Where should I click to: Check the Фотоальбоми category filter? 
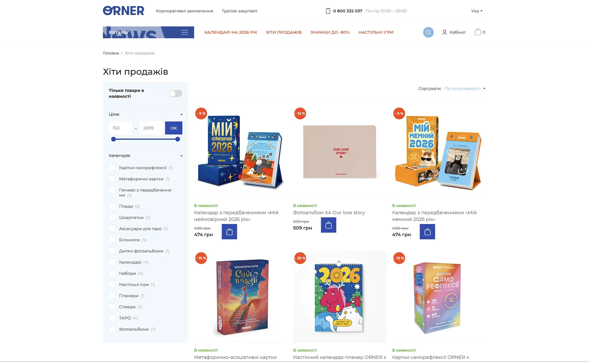[x=113, y=329]
